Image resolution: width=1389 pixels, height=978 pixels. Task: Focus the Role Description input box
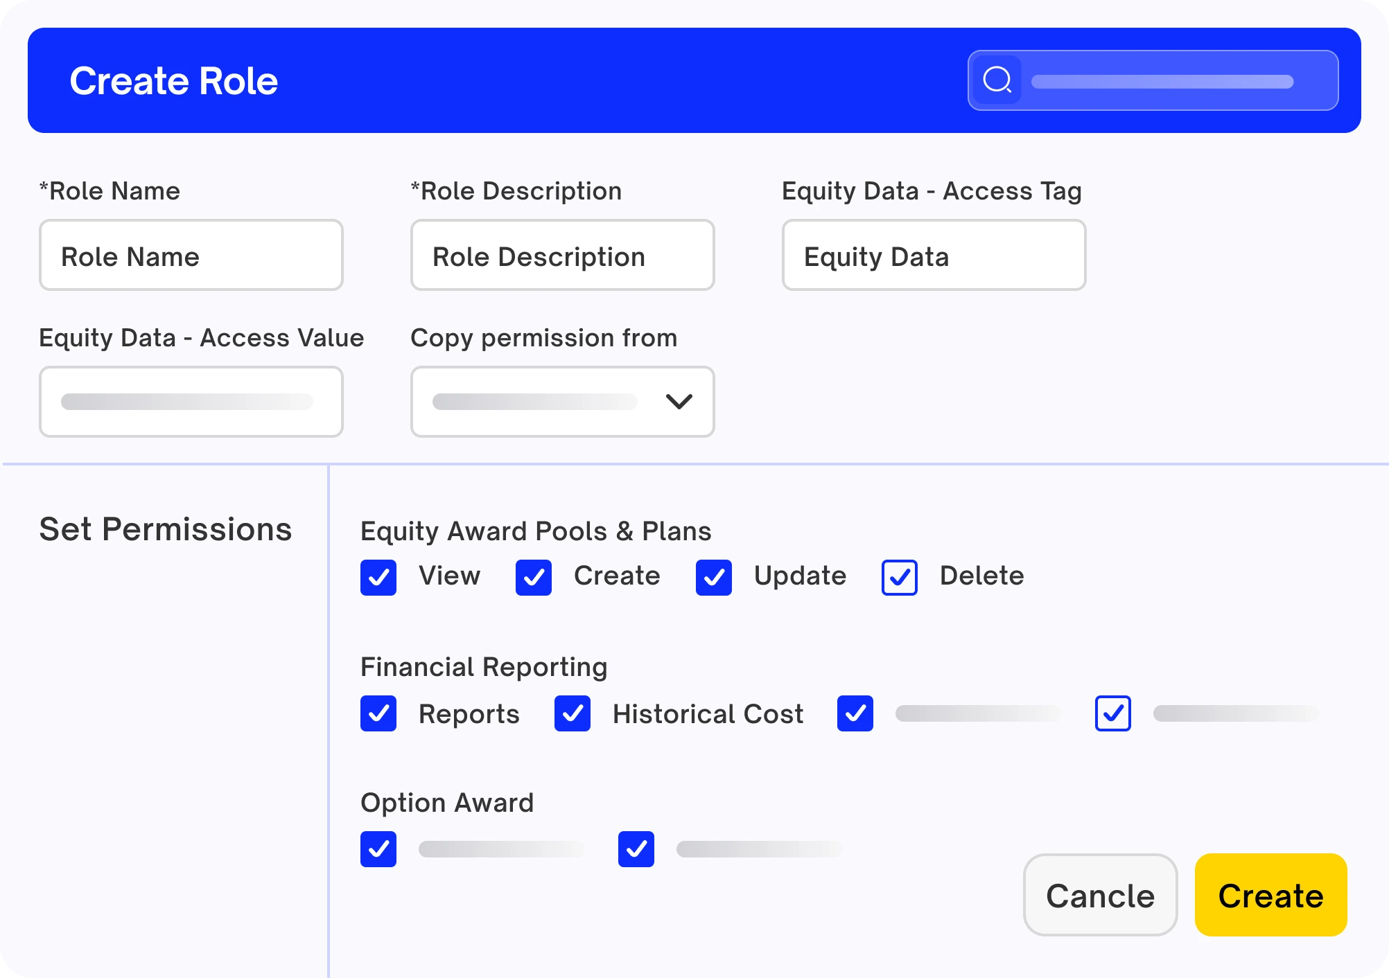click(x=562, y=256)
